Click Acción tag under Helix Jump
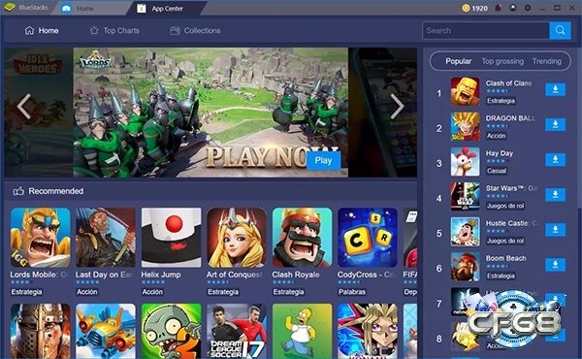582x359 pixels. [152, 292]
